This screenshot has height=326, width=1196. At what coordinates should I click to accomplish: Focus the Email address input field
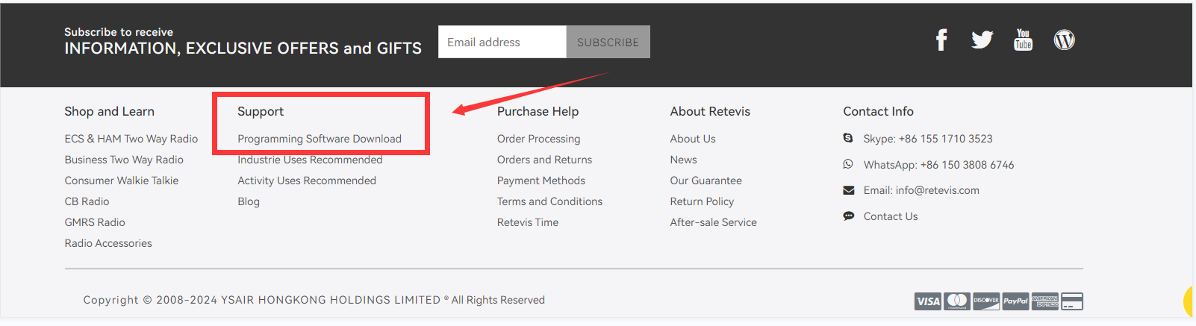coord(502,43)
